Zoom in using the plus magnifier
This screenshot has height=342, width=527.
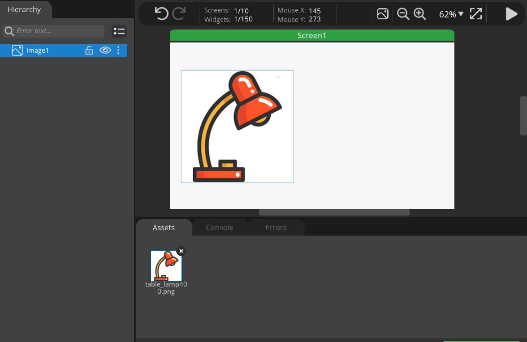420,14
